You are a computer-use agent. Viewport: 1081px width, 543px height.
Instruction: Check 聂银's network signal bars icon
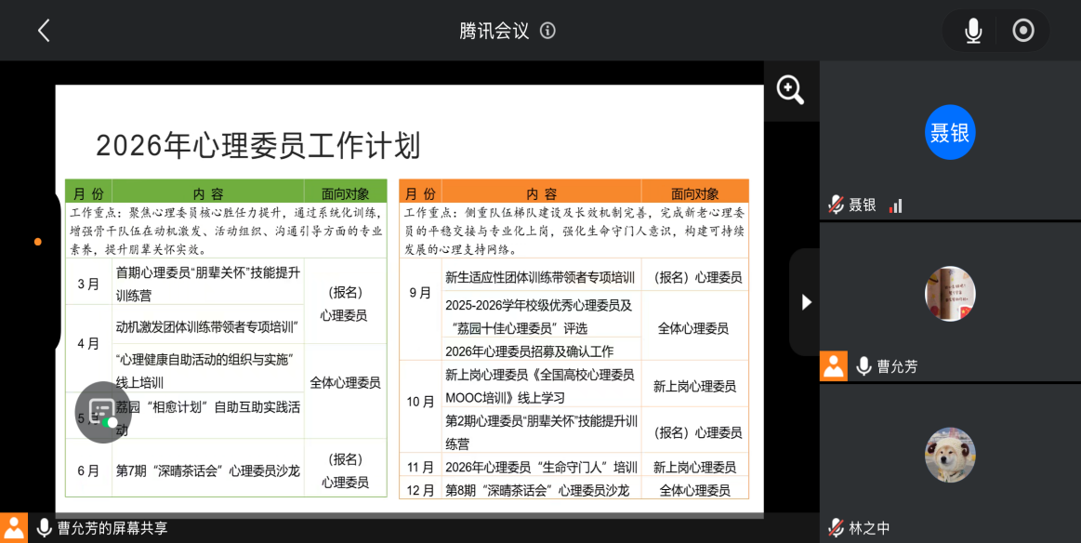(896, 205)
